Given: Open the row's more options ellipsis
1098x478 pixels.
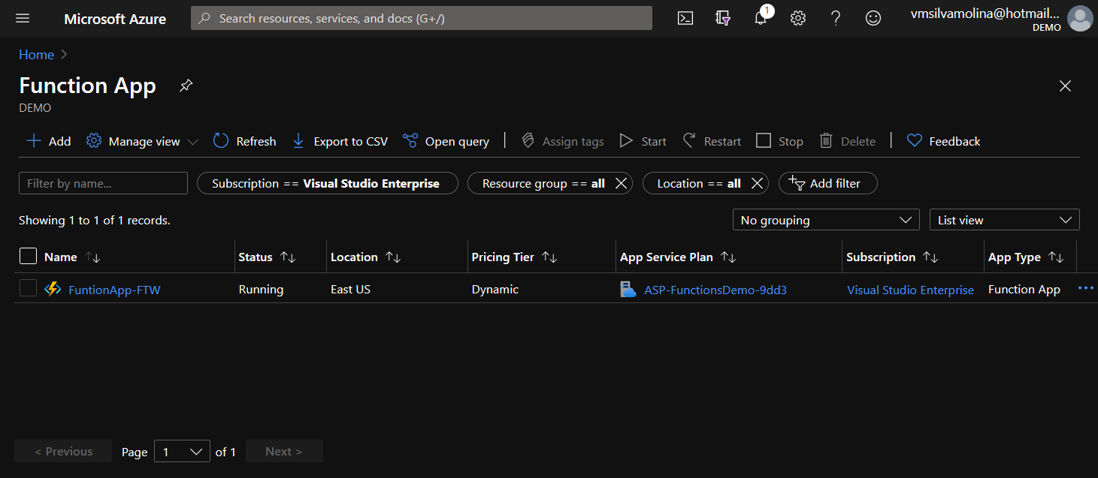Looking at the screenshot, I should (1086, 289).
